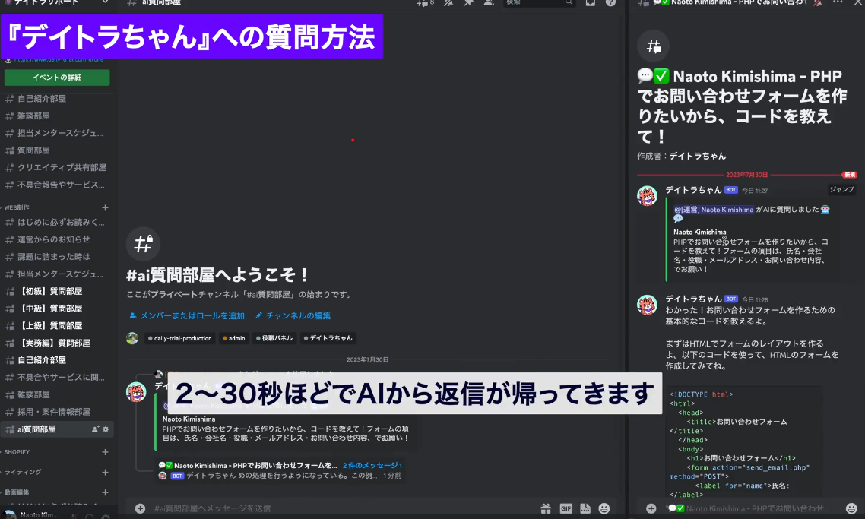
Task: Open the gift Nitro icon
Action: (546, 508)
